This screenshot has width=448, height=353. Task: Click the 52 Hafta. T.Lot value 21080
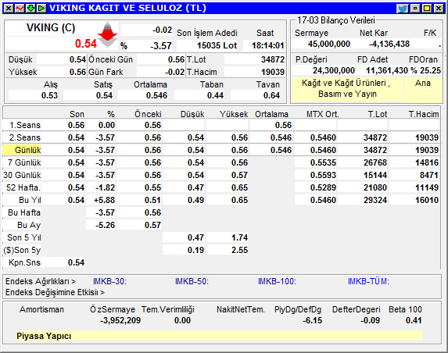pyautogui.click(x=375, y=187)
